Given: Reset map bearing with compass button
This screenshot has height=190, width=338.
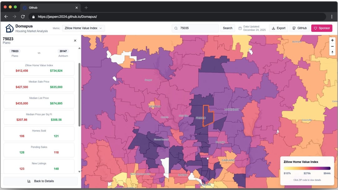Looking at the screenshot, I should pyautogui.click(x=332, y=52).
